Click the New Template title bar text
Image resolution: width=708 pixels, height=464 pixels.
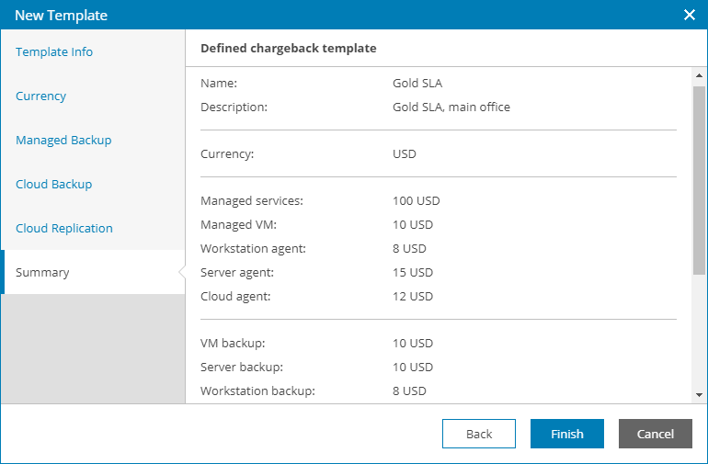(61, 16)
